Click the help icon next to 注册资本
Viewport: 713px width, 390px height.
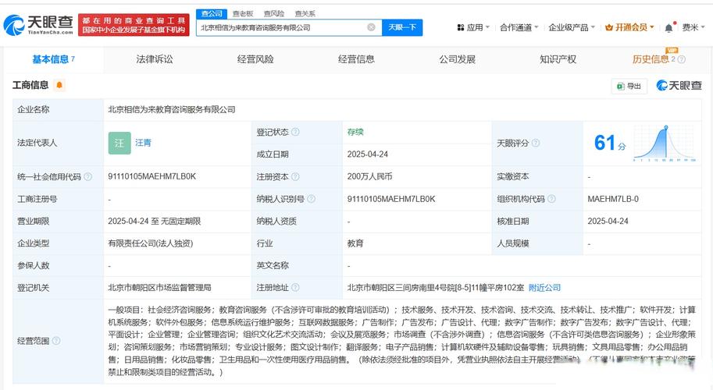pos(295,176)
